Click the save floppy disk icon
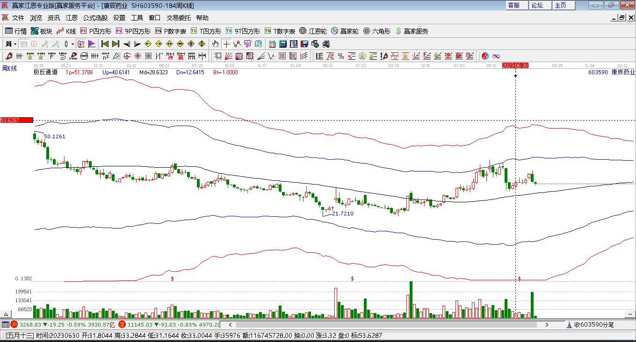Image resolution: width=636 pixels, height=342 pixels. pos(304,44)
